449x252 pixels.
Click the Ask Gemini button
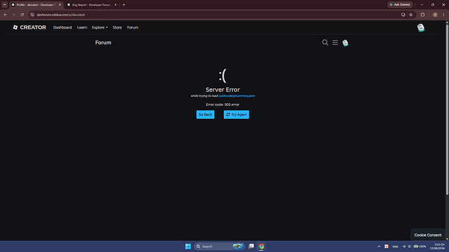pos(400,5)
